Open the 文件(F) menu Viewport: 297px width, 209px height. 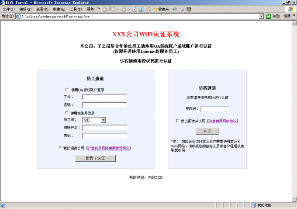pyautogui.click(x=9, y=9)
